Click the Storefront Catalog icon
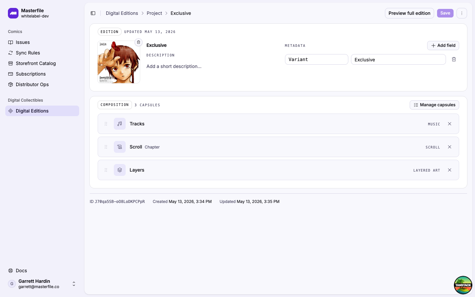Image resolution: width=475 pixels, height=297 pixels. (11, 63)
